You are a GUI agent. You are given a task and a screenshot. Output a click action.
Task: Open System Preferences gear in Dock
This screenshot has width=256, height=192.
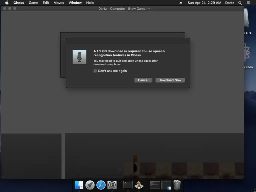[112, 185]
